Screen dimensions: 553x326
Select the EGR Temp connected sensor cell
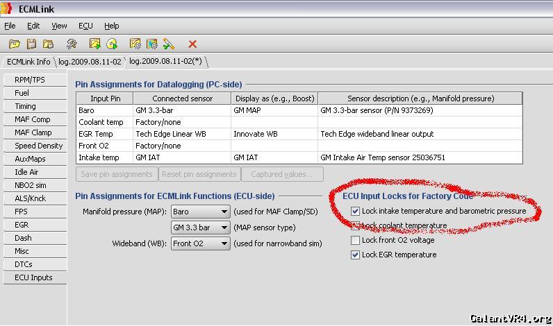coord(181,134)
